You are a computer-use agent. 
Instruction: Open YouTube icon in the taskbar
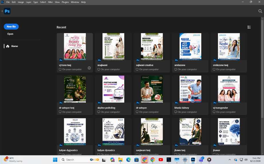(161, 160)
